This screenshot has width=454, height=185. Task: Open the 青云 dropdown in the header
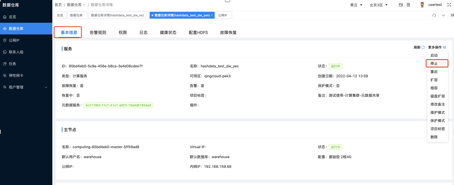tap(356, 5)
